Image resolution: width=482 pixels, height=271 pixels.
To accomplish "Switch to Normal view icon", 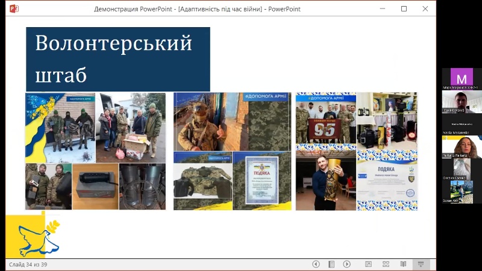I will [368, 264].
